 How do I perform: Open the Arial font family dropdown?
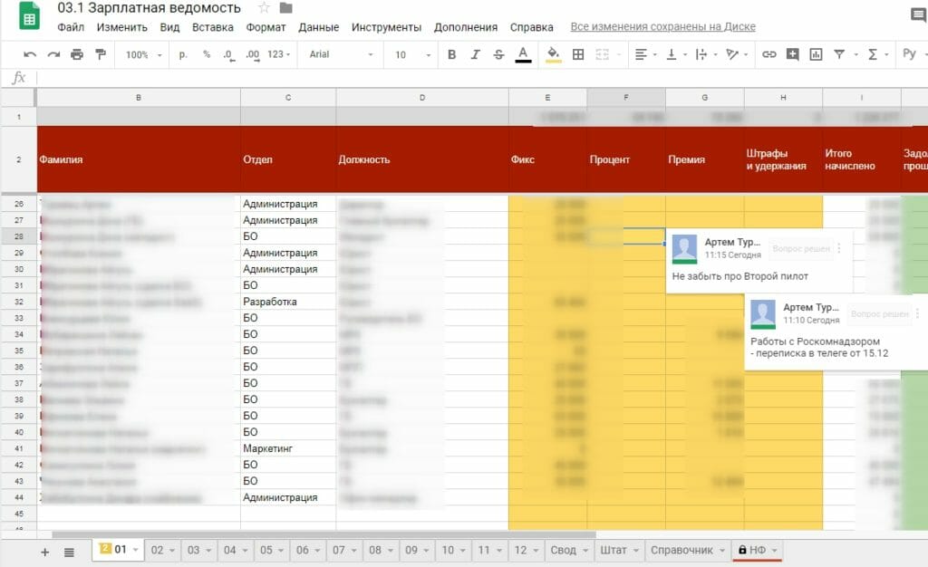tap(340, 55)
